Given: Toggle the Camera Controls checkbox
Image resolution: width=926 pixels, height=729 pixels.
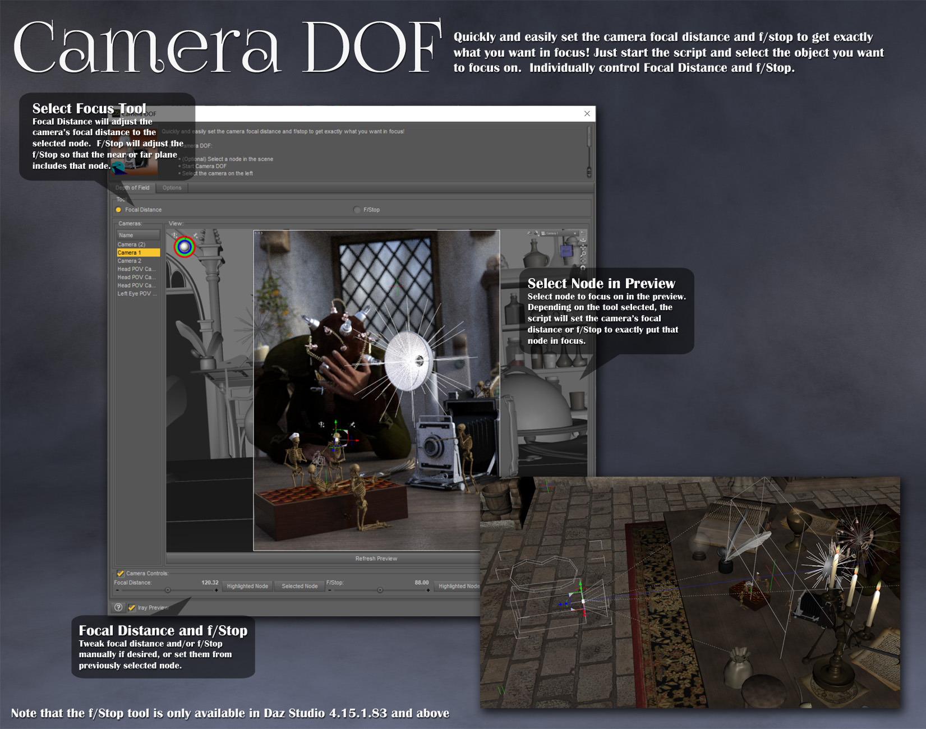Looking at the screenshot, I should pyautogui.click(x=119, y=574).
